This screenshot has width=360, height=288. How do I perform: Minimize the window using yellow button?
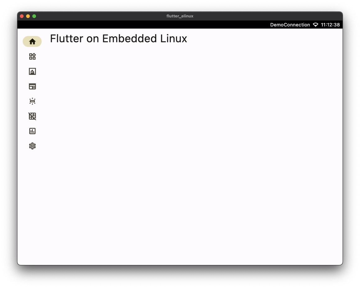28,16
